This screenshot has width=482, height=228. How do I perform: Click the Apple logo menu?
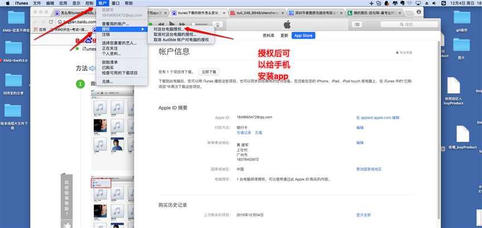(x=7, y=3)
